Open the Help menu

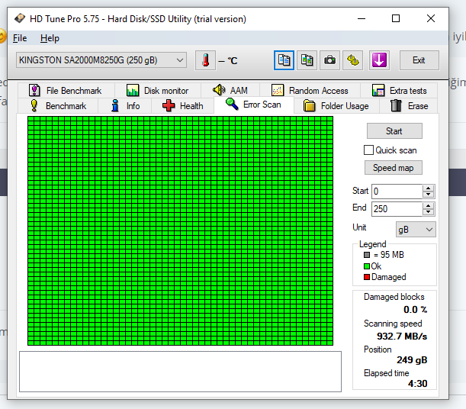[50, 38]
